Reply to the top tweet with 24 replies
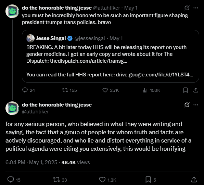 [x=28, y=90]
